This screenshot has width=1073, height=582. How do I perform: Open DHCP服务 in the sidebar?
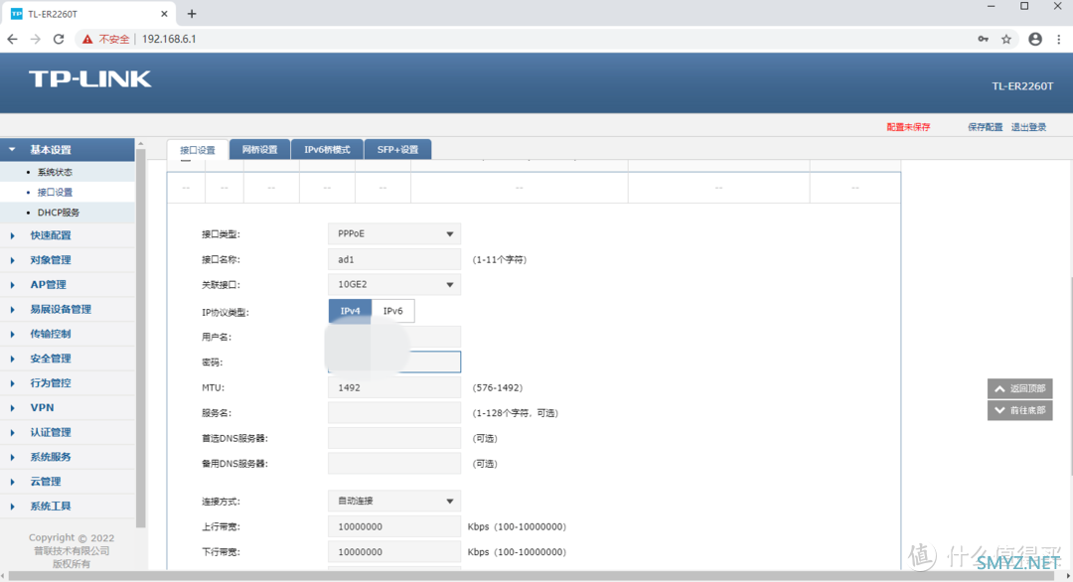(x=59, y=213)
